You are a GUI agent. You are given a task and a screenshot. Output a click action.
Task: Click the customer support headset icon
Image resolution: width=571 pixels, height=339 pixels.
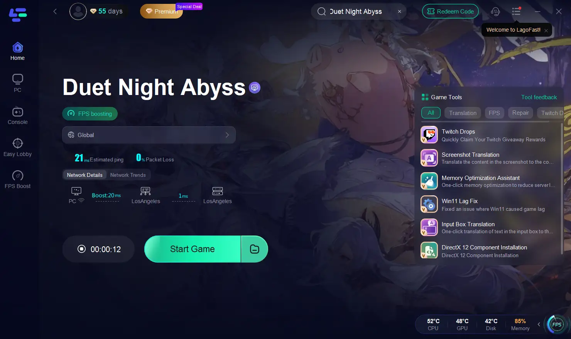[495, 12]
